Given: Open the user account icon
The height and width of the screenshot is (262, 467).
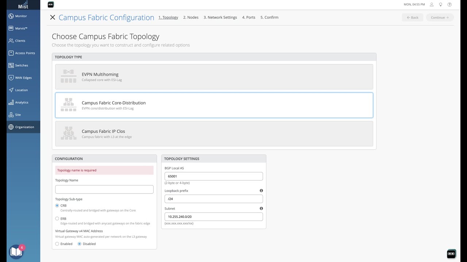Looking at the screenshot, I should coord(432,5).
